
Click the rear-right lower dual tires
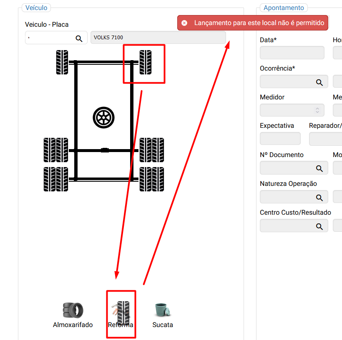(151, 179)
